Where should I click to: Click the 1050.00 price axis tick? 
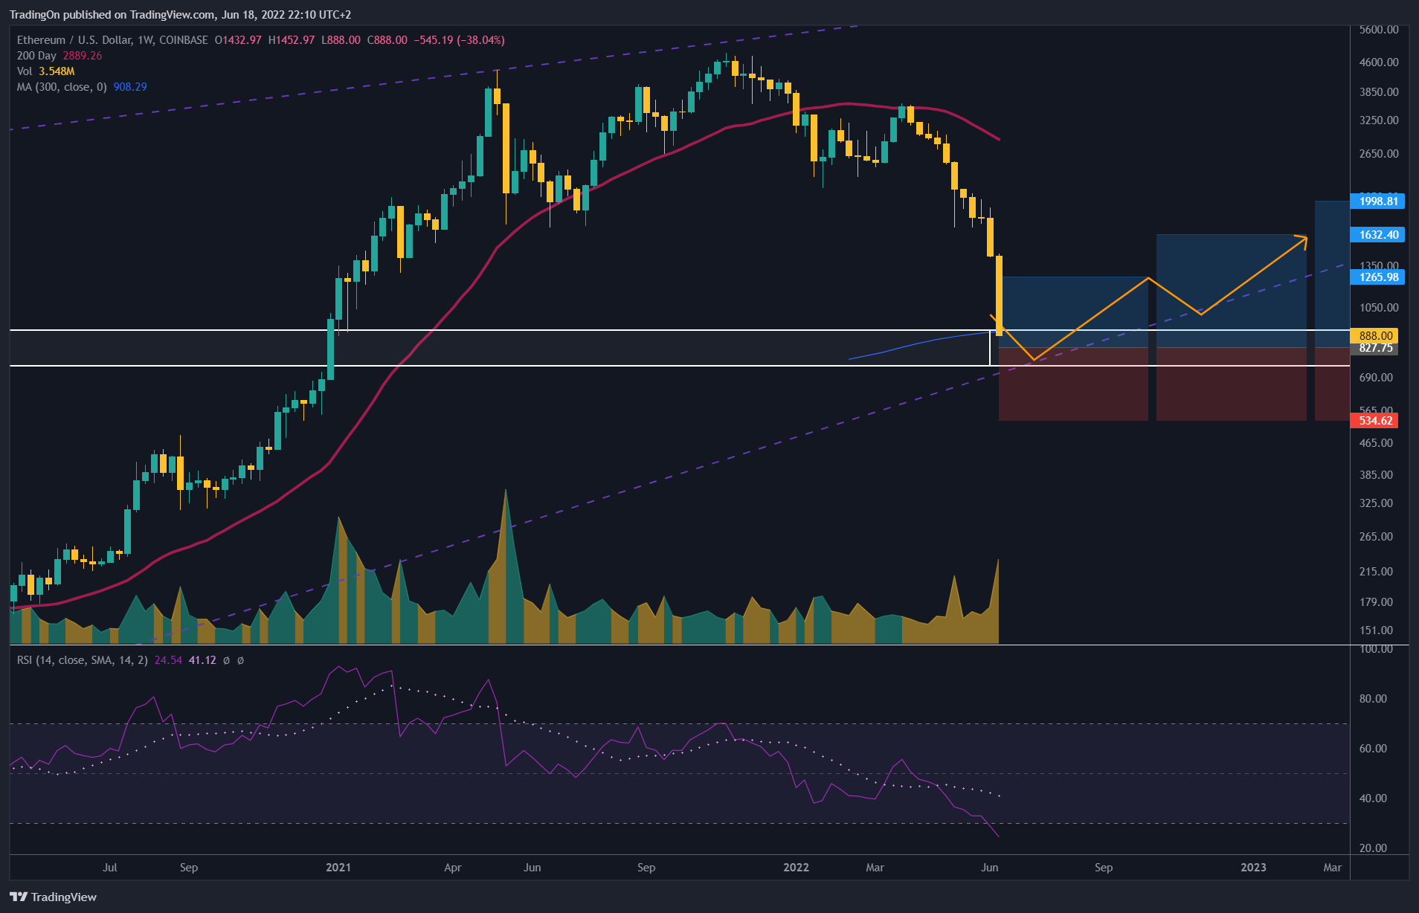(1379, 308)
